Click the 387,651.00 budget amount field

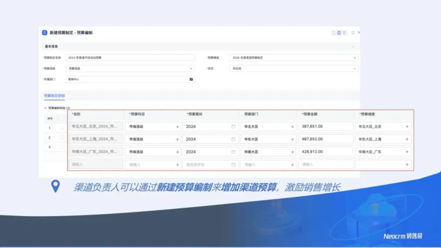click(326, 127)
